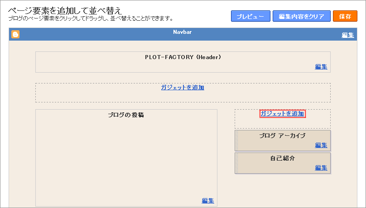Screen dimensions: 366x208
Task: Click the orange 保存 button
Action: (x=345, y=16)
